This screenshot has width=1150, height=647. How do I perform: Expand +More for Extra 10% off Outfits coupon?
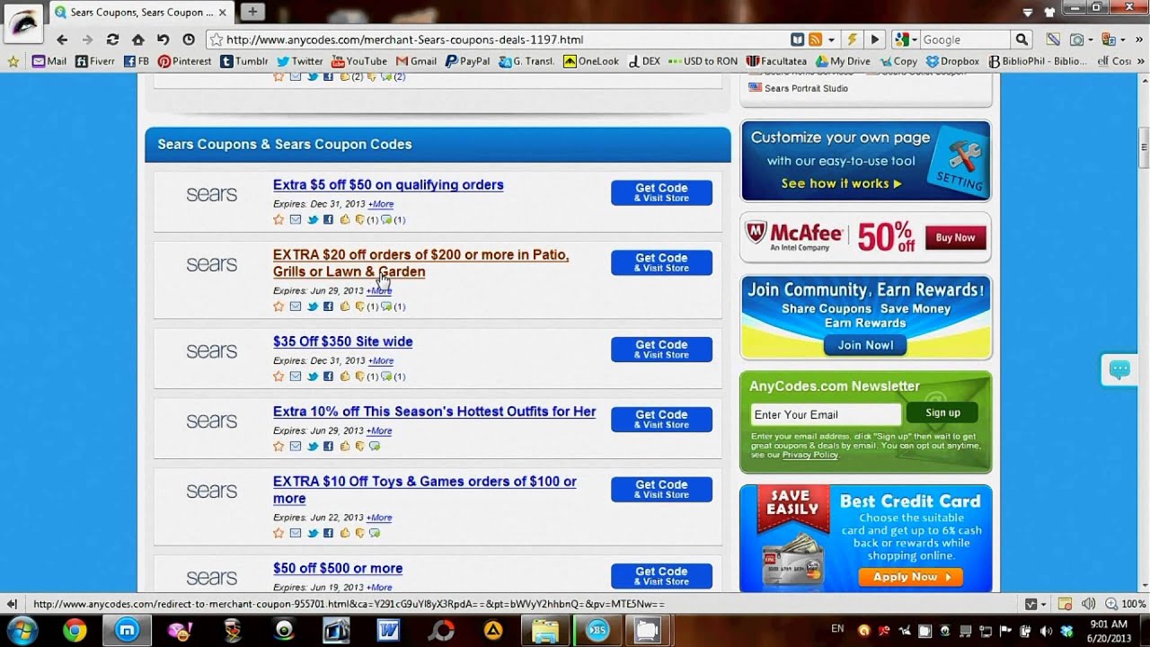(x=379, y=431)
